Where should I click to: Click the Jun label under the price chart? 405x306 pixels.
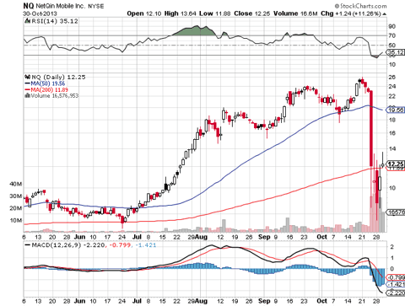(80, 237)
